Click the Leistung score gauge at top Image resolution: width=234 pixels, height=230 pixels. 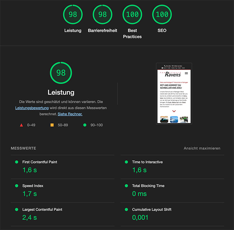73,14
